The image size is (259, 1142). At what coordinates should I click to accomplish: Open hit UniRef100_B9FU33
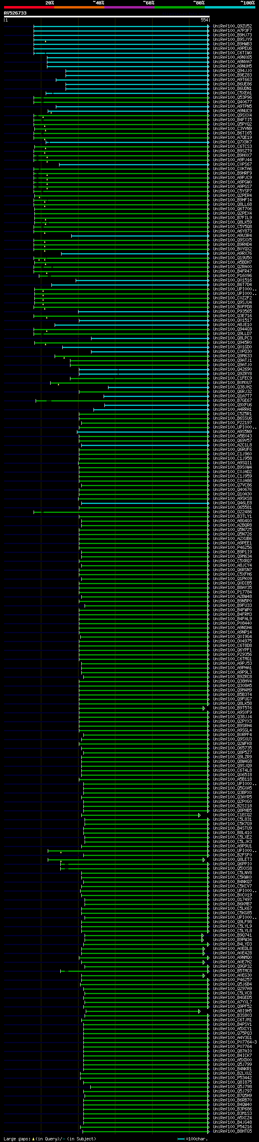[232, 606]
